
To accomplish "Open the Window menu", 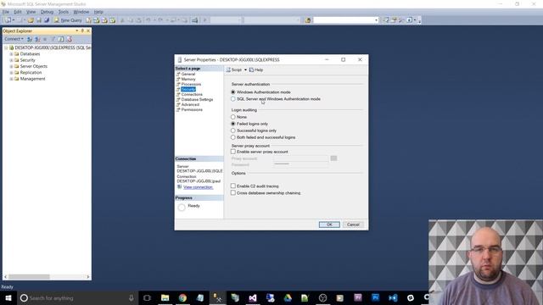I will pos(81,12).
